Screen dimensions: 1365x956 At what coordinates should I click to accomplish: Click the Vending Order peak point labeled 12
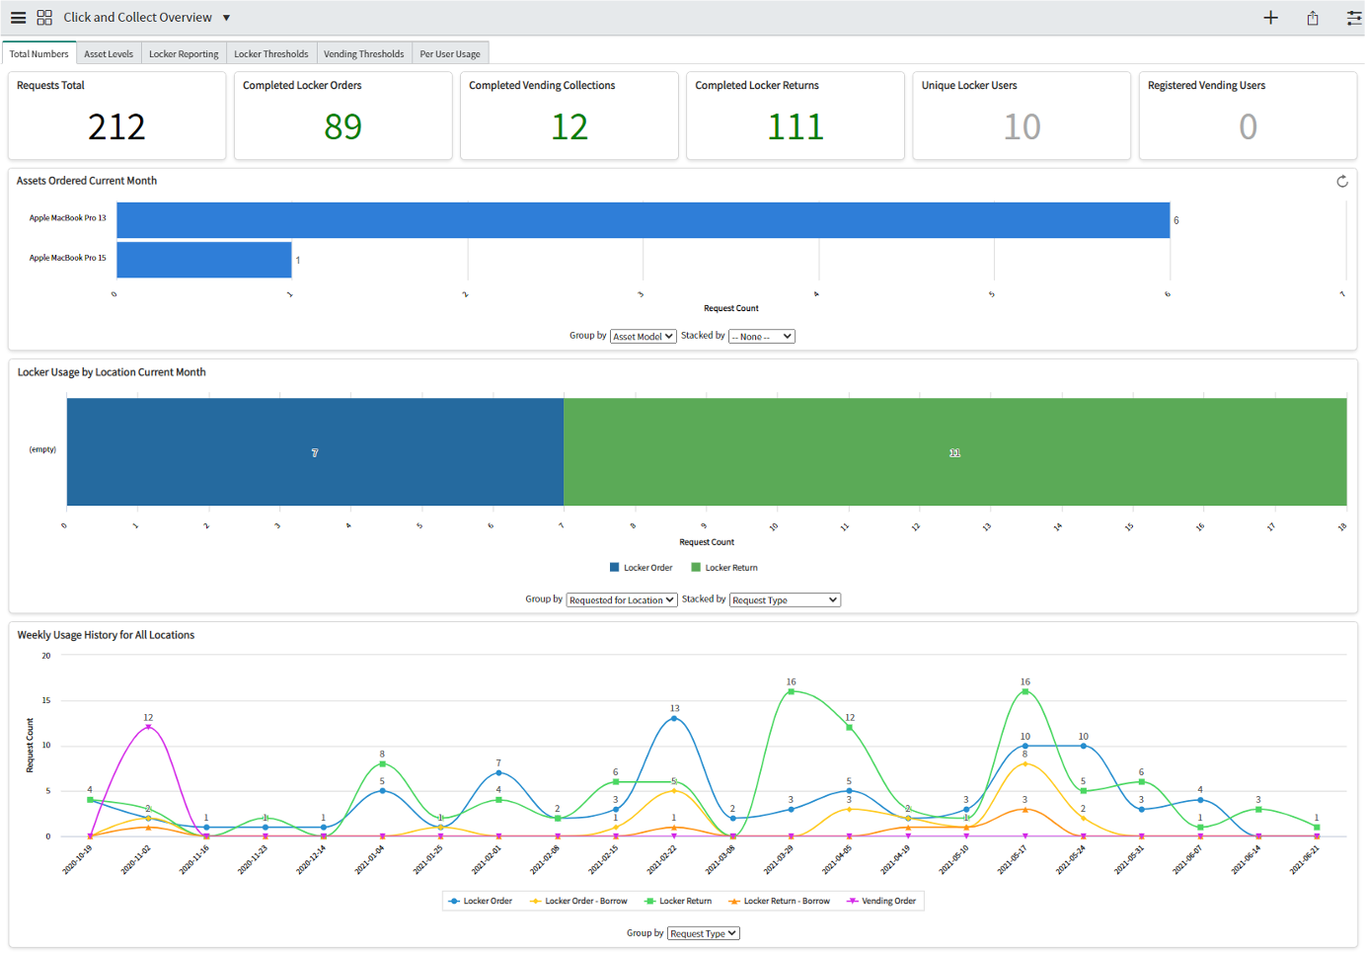pyautogui.click(x=148, y=727)
